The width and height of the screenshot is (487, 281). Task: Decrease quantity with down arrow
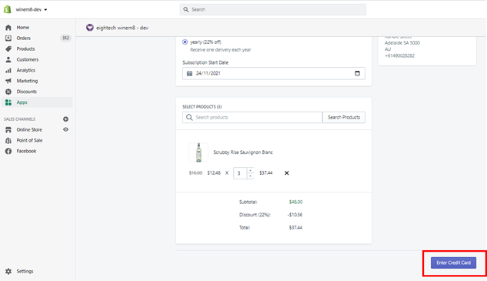click(x=250, y=176)
